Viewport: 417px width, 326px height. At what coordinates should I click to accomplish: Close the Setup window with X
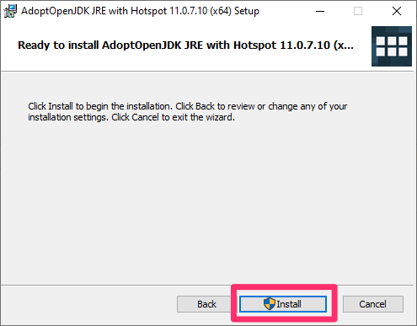click(397, 11)
